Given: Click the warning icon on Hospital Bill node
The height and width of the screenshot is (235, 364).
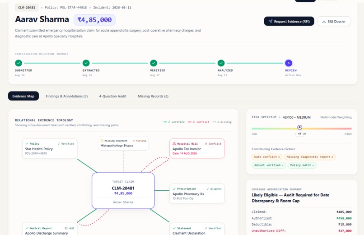Looking at the screenshot, I should click(174, 144).
